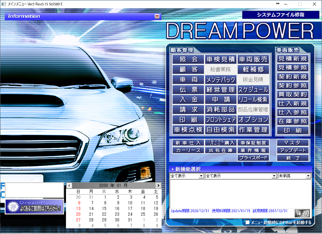Select January 15 in calendar
Image resolution: width=322 pixels, height=234 pixels.
(104, 208)
